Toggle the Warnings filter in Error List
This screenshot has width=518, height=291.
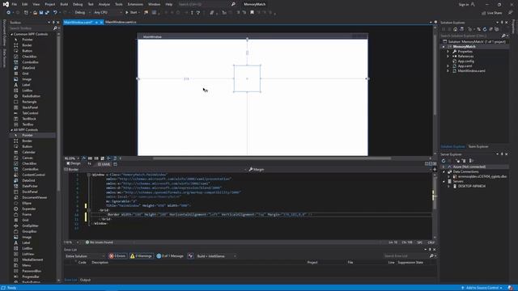tap(141, 256)
